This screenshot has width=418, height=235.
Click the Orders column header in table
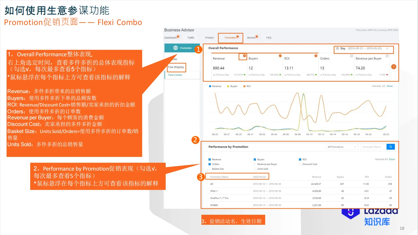point(388,177)
